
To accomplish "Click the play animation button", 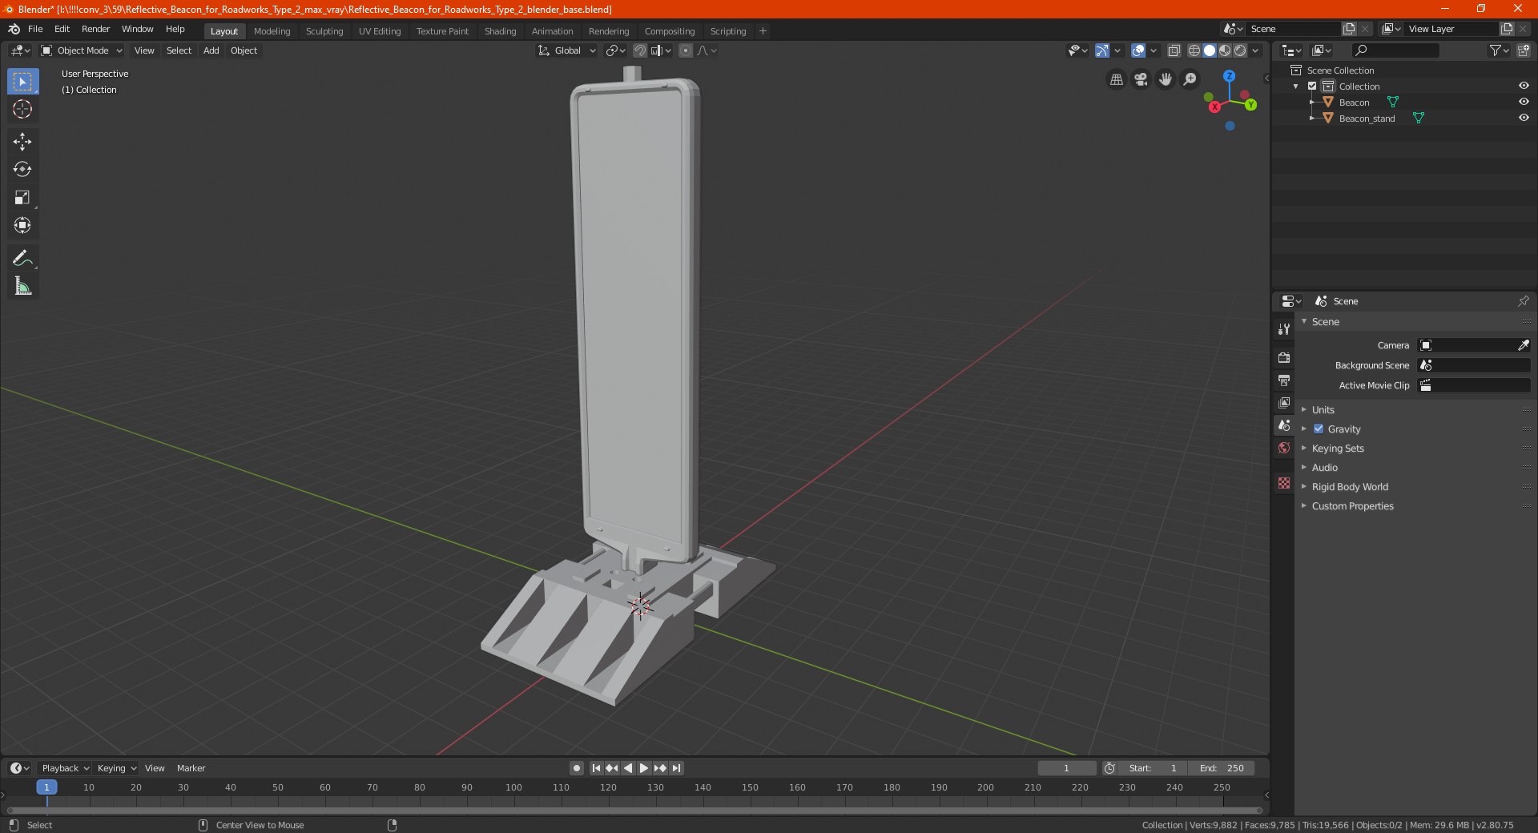I will pyautogui.click(x=643, y=768).
